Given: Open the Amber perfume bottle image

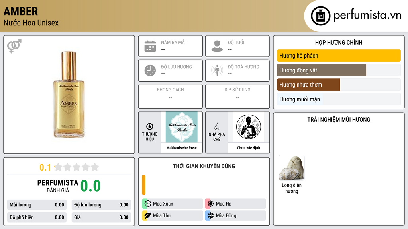Looking at the screenshot, I should (69, 95).
